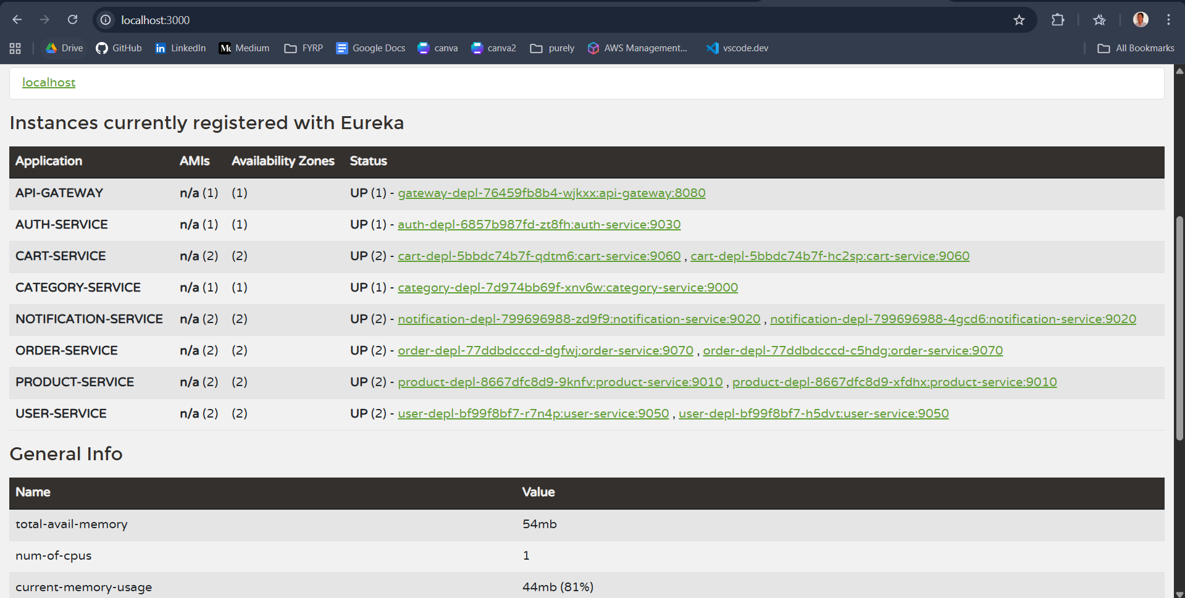1185x598 pixels.
Task: Open the bookmarks star list icon
Action: [1099, 20]
